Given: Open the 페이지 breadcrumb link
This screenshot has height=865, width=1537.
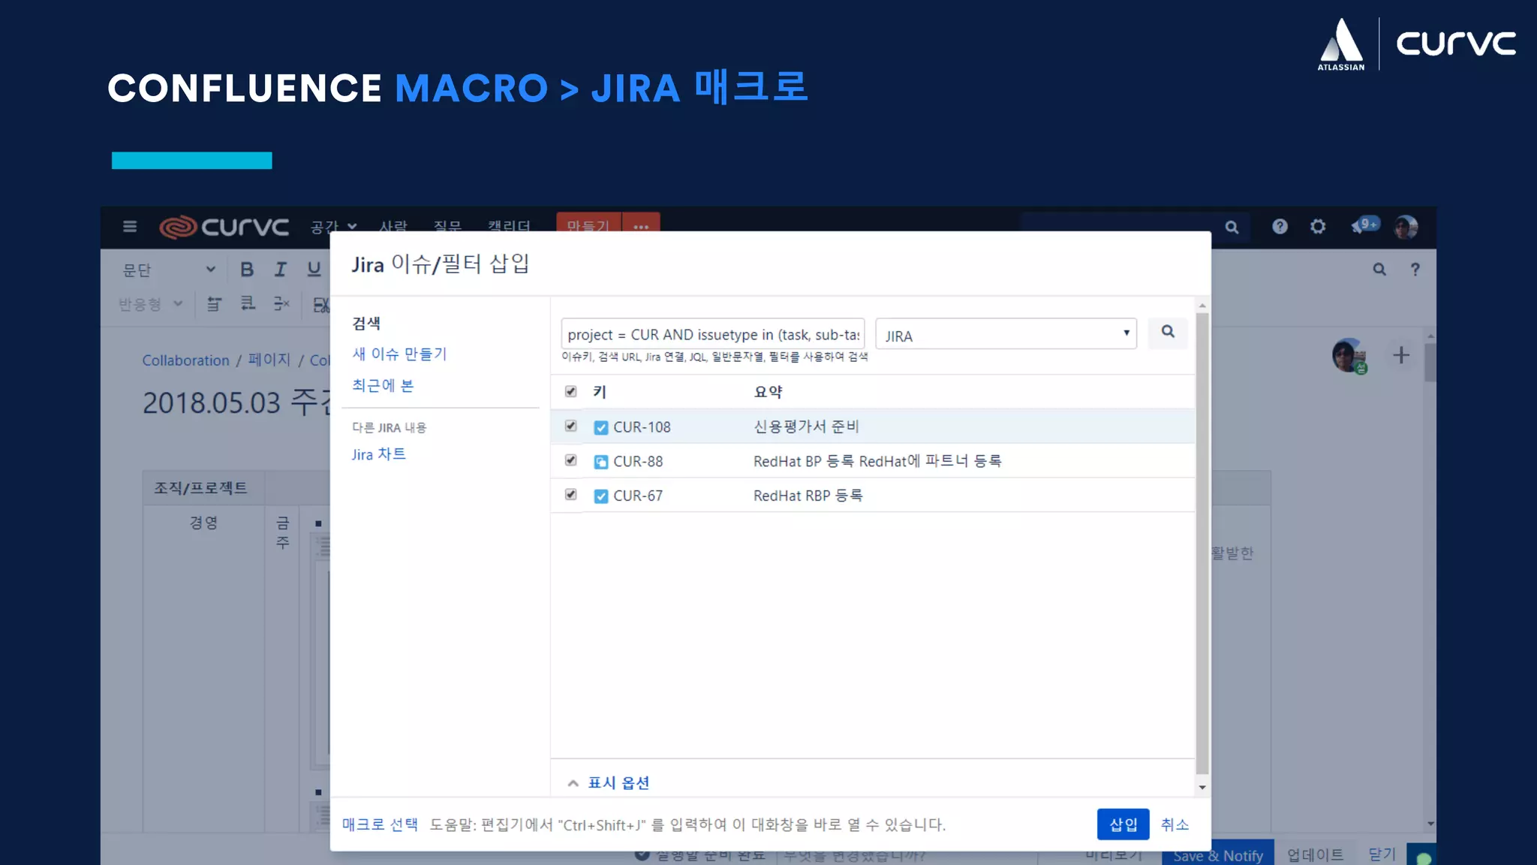Looking at the screenshot, I should [269, 360].
